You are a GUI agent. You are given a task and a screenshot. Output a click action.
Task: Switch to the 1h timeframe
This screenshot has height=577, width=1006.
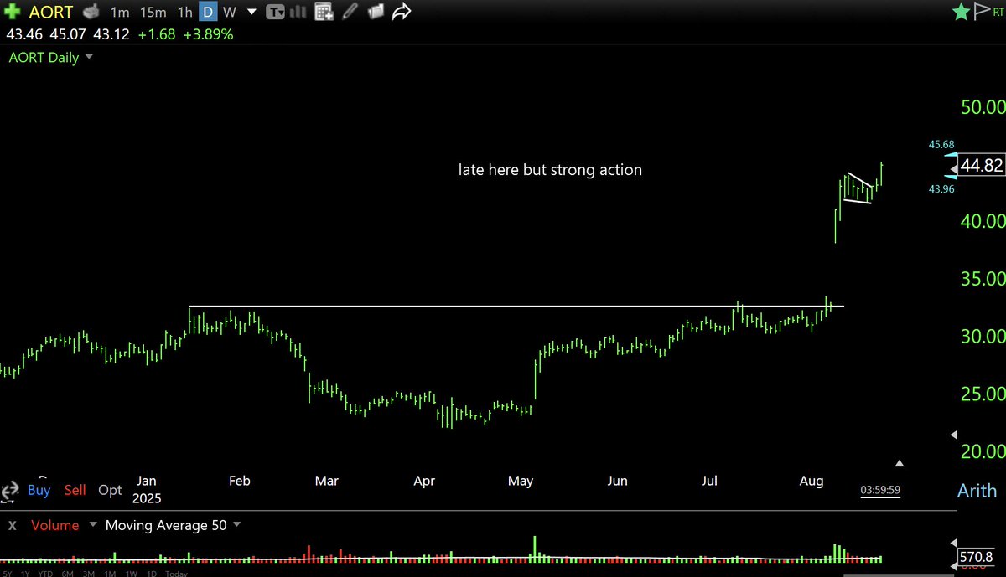184,13
